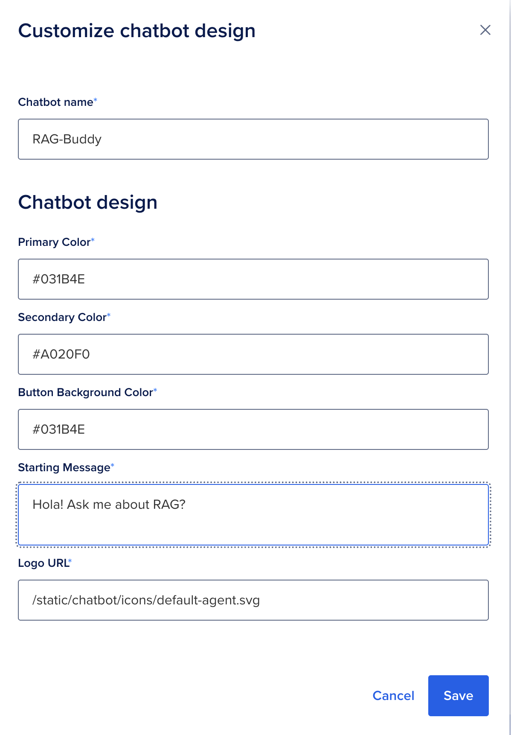Click the "Secondary Color" label text
Image resolution: width=511 pixels, height=735 pixels.
pos(62,318)
